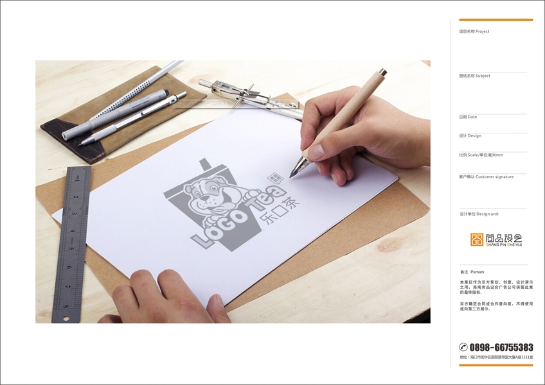Select the 图纸名称 Subject field label

pos(474,76)
